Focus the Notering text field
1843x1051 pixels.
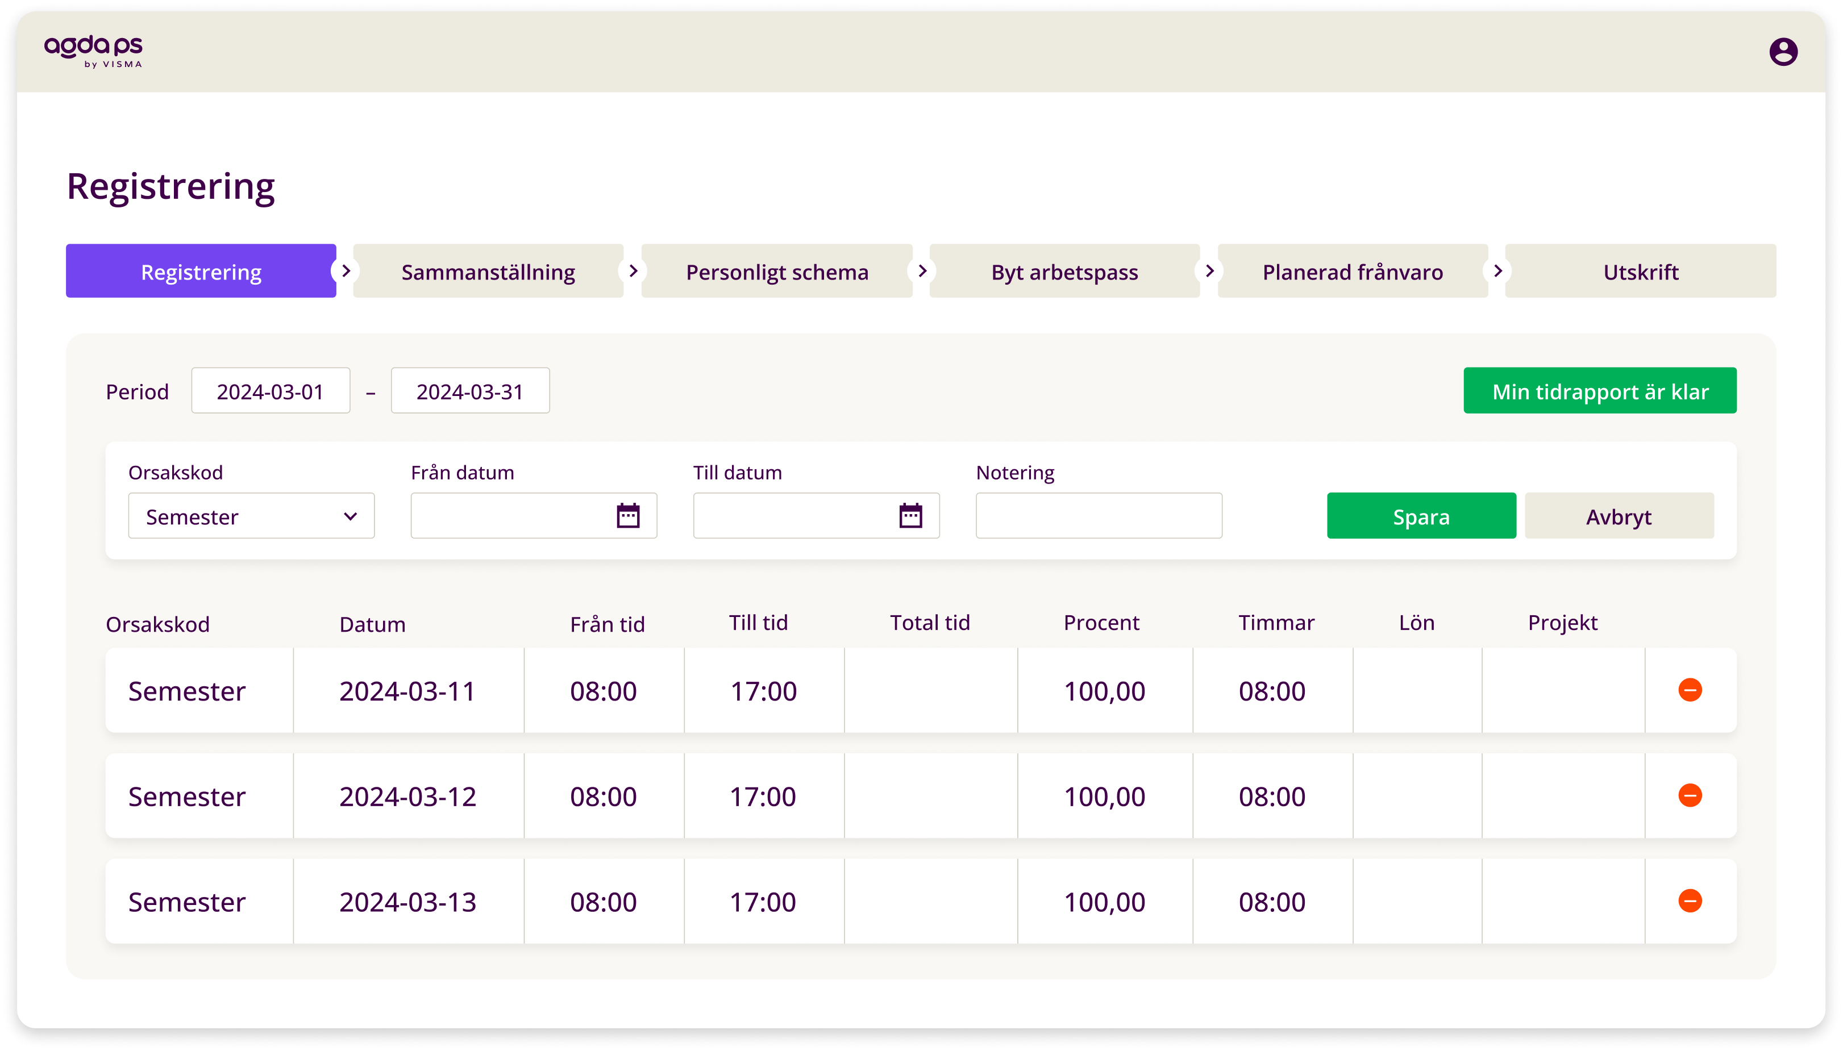click(1098, 516)
